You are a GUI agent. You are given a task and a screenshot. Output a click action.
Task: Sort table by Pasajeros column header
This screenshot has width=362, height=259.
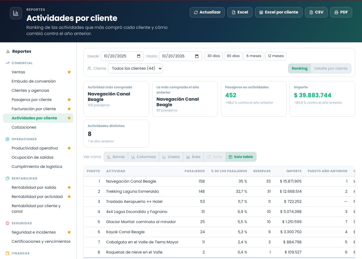pos(194,171)
